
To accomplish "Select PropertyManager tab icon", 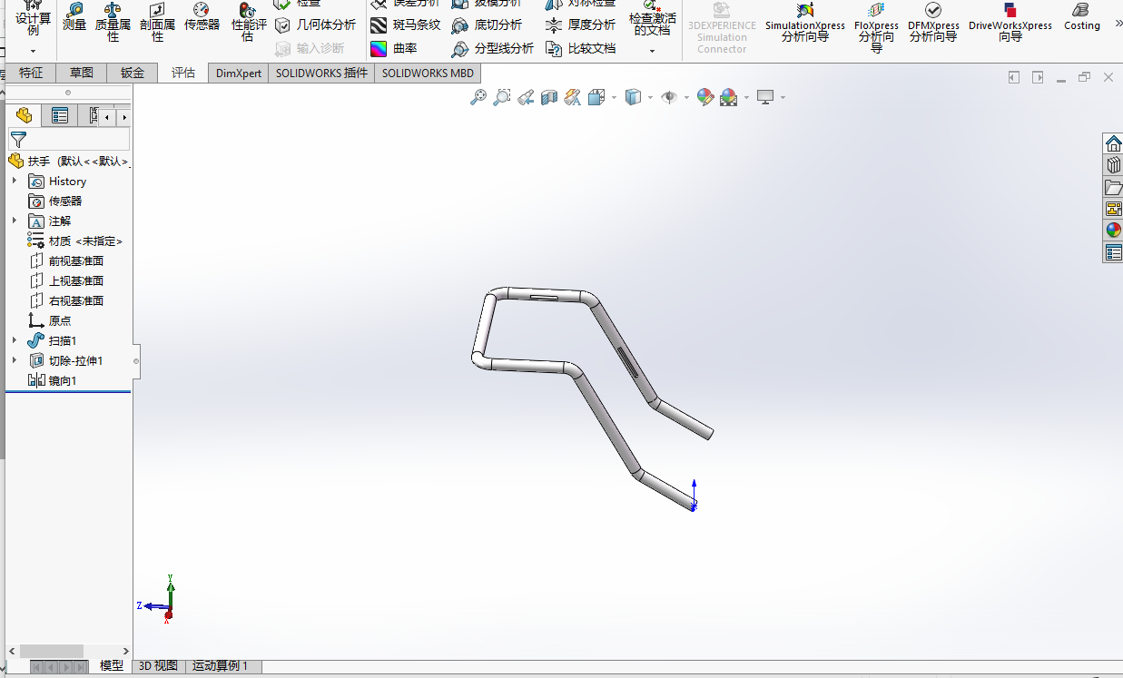I will [60, 115].
